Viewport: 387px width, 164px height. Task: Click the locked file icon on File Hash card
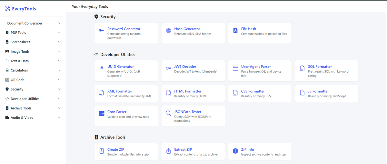pos(235,30)
